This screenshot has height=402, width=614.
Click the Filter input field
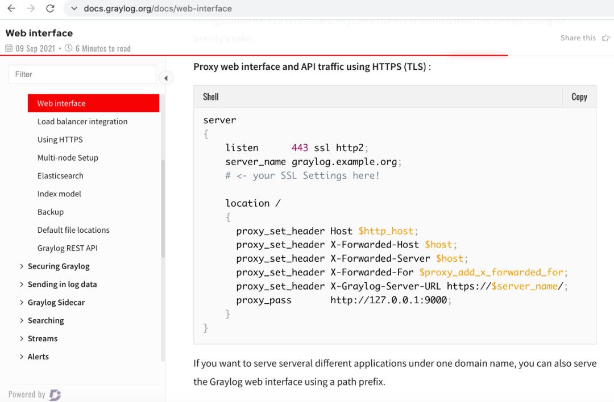click(82, 74)
